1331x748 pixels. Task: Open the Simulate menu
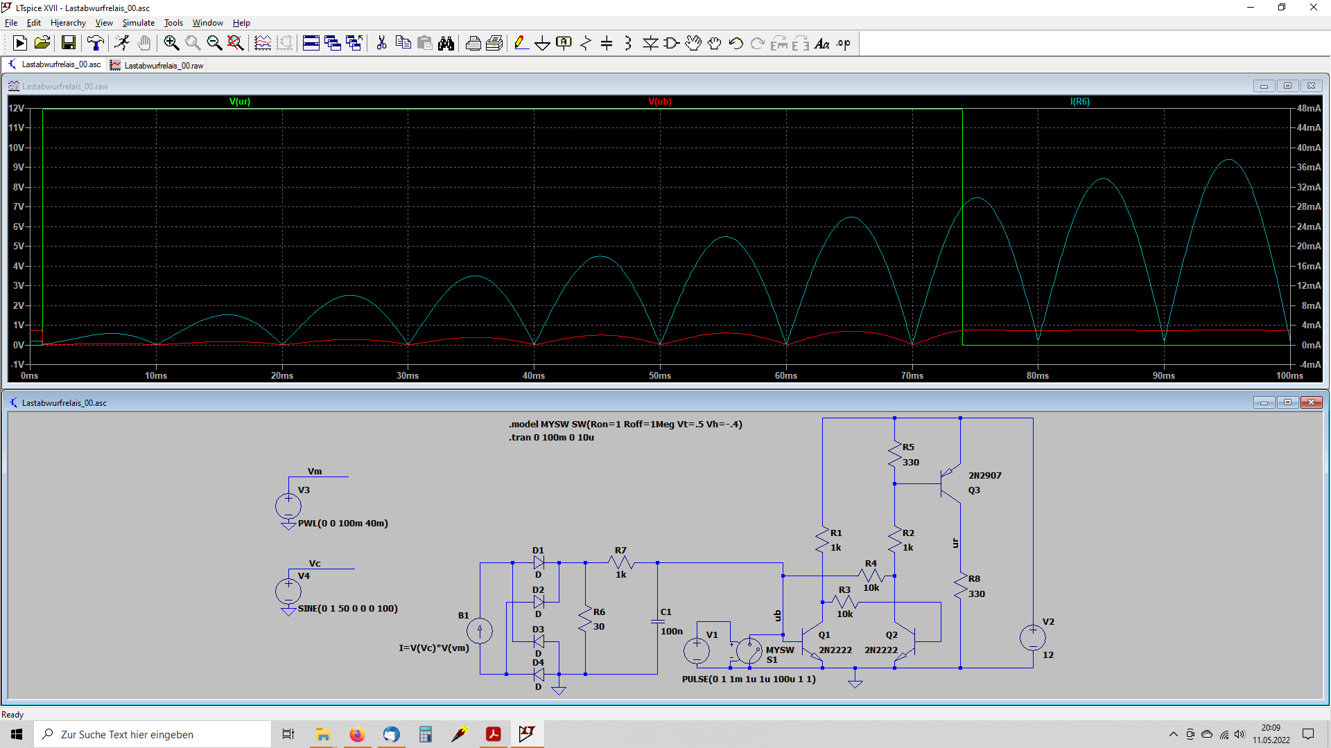click(x=138, y=23)
